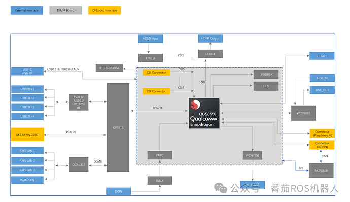Click the tall QPS615 block
This screenshot has height=202, width=350.
[118, 128]
